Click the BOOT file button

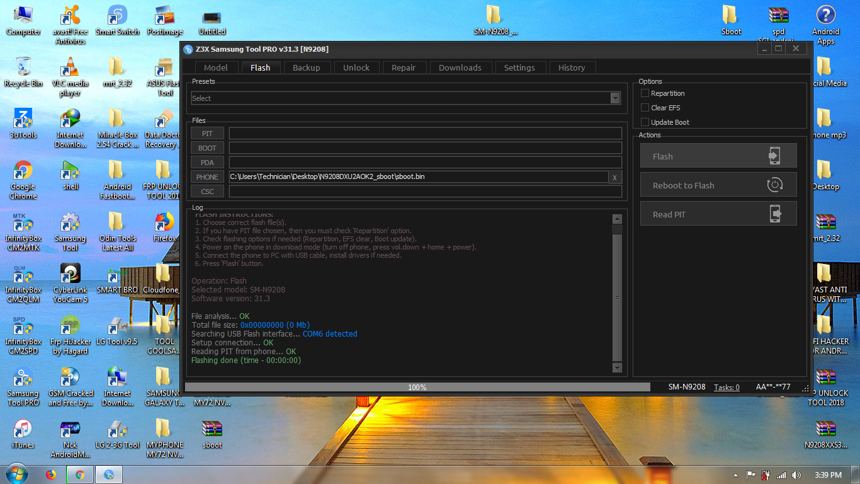207,148
